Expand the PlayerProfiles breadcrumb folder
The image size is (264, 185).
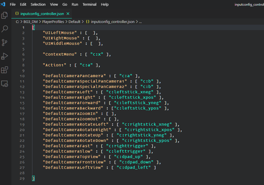(x=53, y=22)
